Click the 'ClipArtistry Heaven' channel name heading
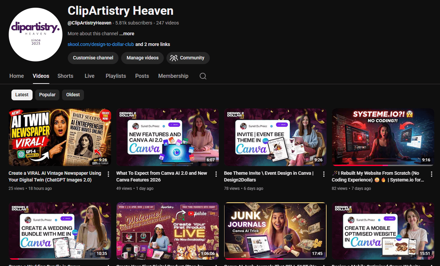The image size is (440, 266). pyautogui.click(x=120, y=11)
